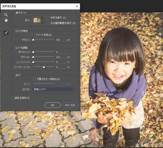The width and height of the screenshot is (163, 148).
Task: Click the 滑らかに slider handle
Action: click(x=33, y=52)
